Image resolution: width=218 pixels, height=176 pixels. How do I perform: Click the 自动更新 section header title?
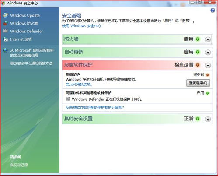tap(74, 52)
